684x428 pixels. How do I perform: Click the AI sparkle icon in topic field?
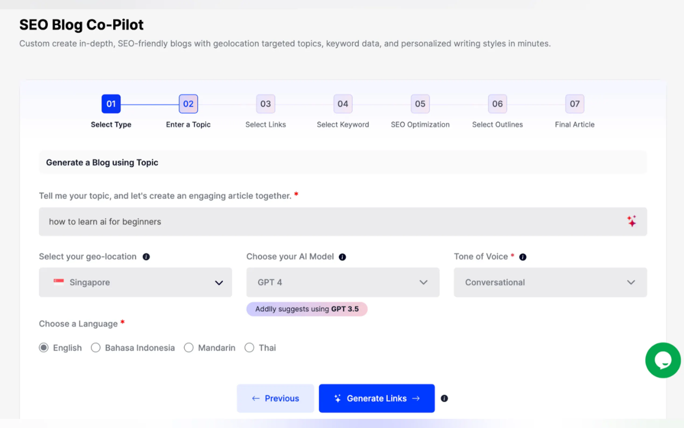click(x=631, y=221)
